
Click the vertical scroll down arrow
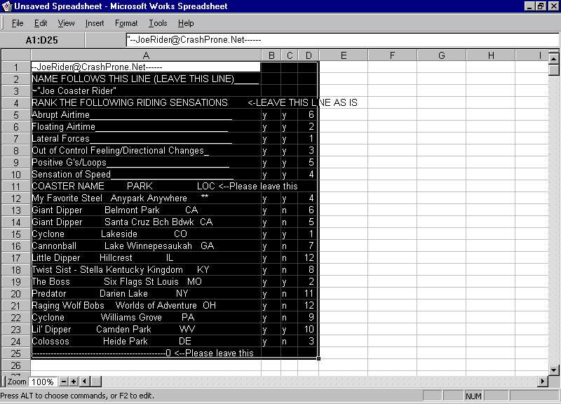pos(554,370)
